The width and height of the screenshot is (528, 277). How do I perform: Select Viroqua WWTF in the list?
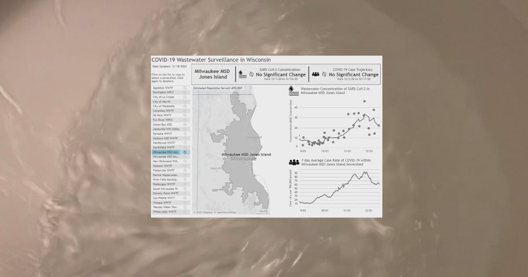[x=171, y=202]
